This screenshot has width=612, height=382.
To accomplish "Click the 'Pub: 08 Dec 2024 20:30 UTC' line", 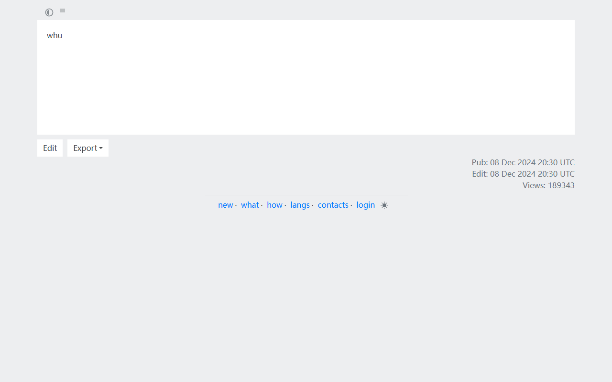I will [523, 162].
